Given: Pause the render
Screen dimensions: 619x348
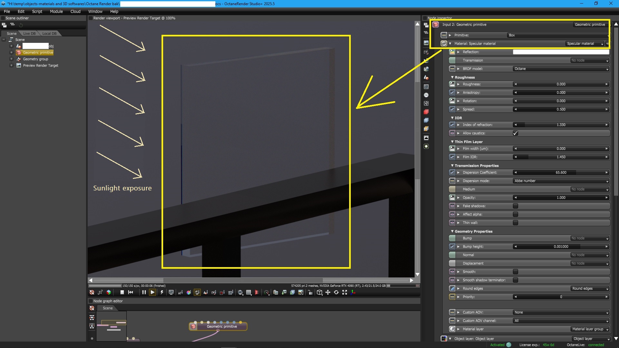Looking at the screenshot, I should (144, 292).
